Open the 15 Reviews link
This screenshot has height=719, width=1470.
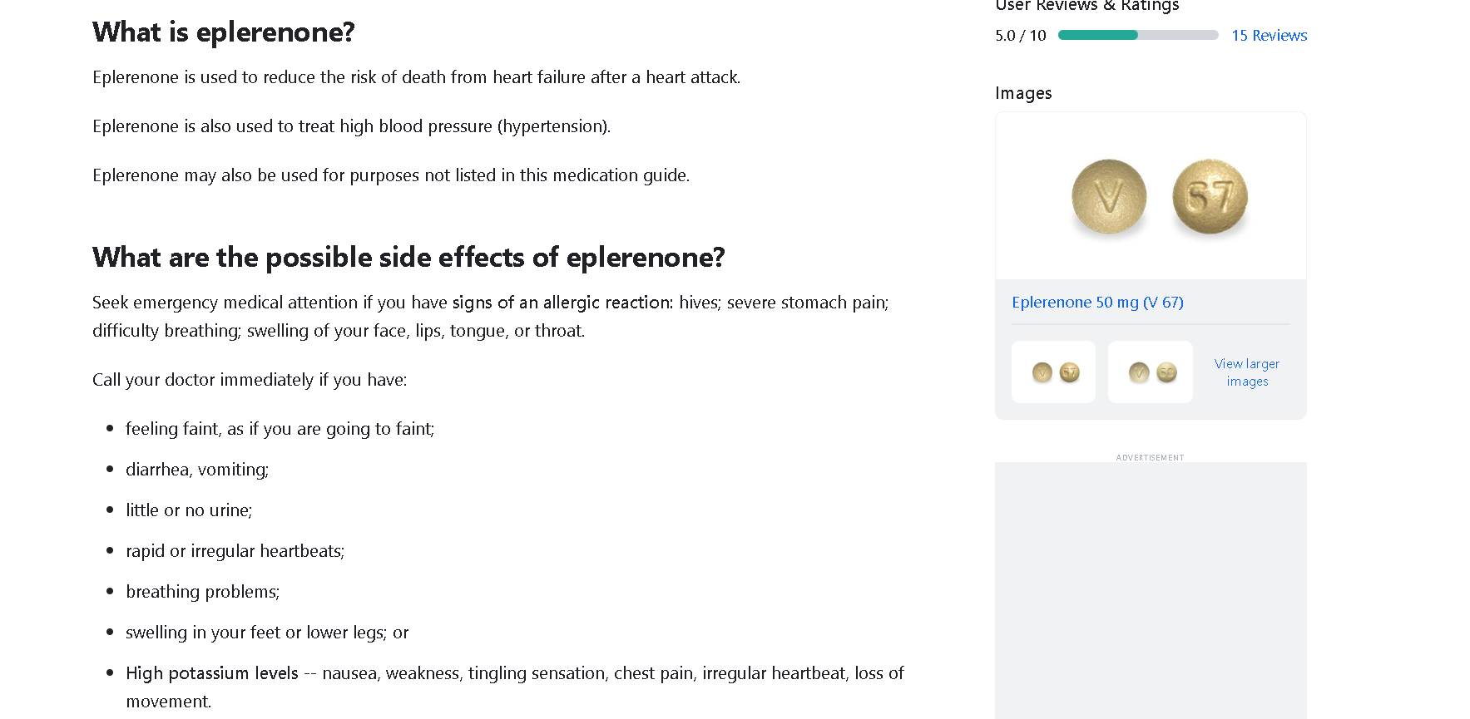point(1269,36)
